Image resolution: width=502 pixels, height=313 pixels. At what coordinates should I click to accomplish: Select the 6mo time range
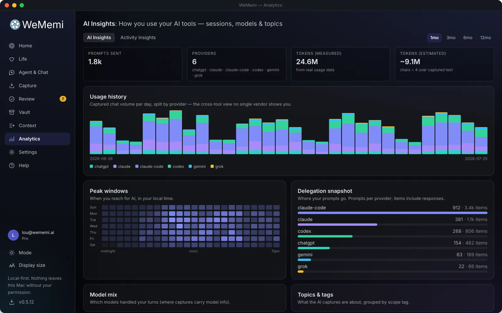coord(468,38)
